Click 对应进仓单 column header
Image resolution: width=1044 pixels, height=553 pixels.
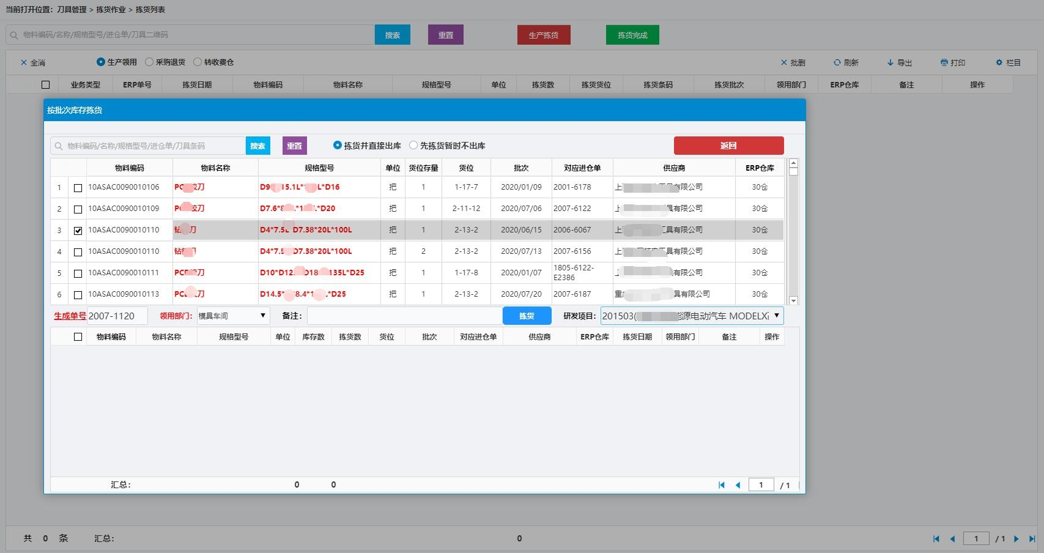point(582,168)
